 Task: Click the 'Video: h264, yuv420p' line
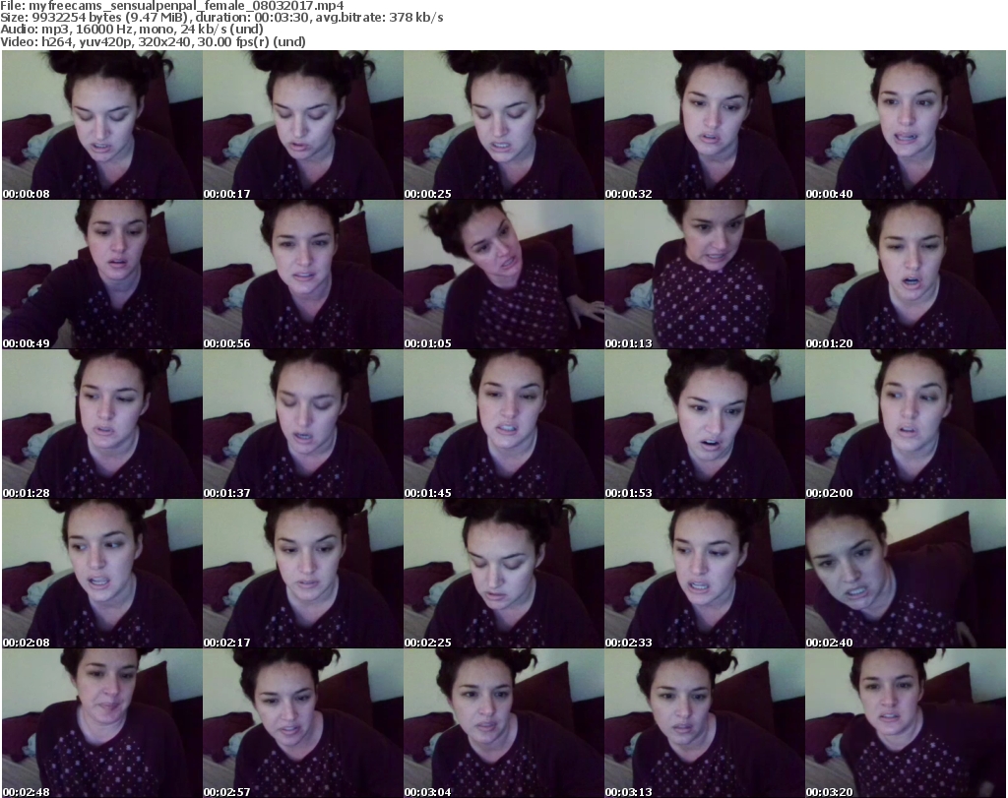click(153, 41)
